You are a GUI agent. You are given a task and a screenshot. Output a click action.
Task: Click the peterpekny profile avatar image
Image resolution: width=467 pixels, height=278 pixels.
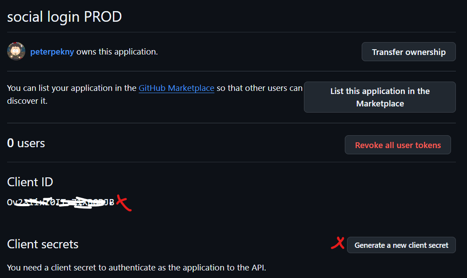tap(16, 51)
